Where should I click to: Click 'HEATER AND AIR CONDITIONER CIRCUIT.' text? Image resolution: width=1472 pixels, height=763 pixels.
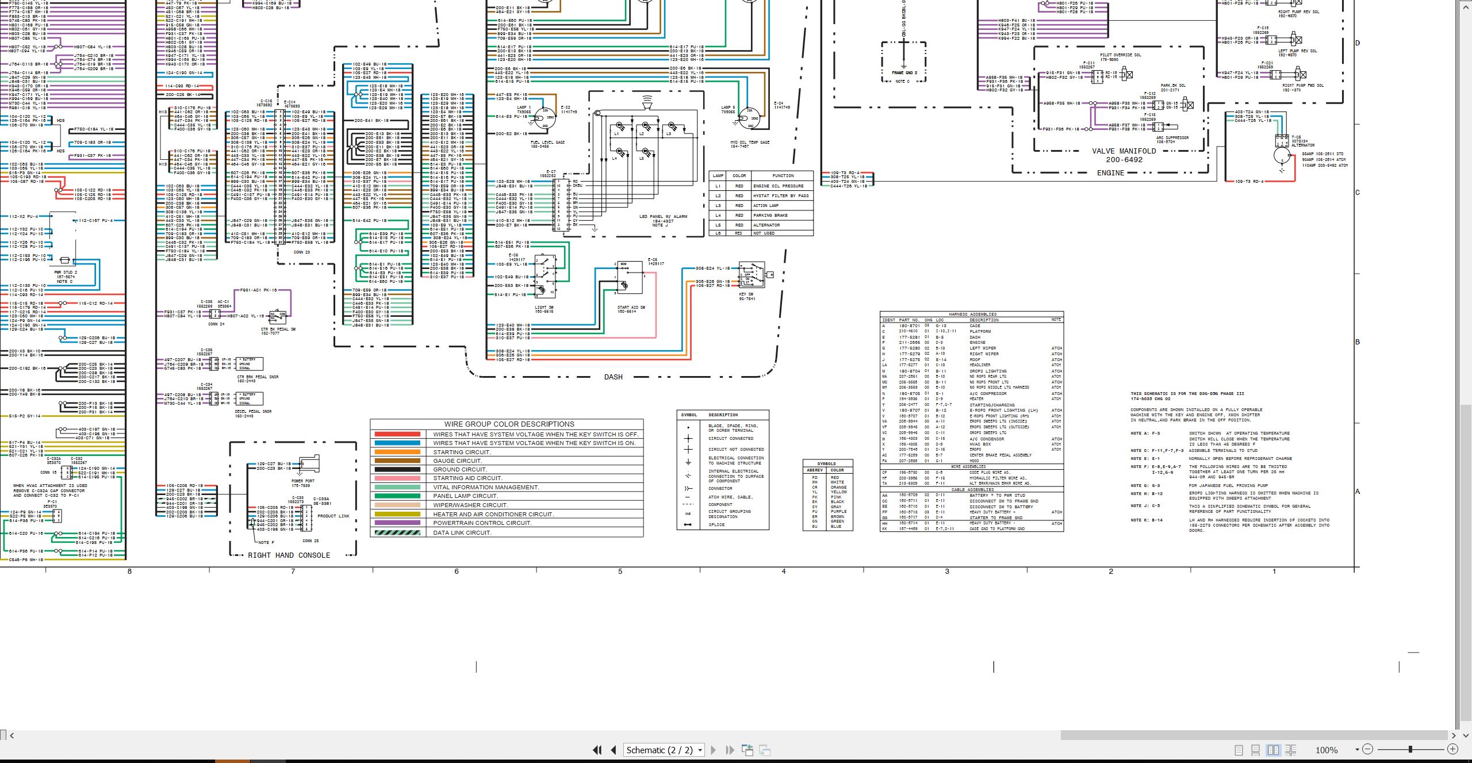[x=493, y=515]
